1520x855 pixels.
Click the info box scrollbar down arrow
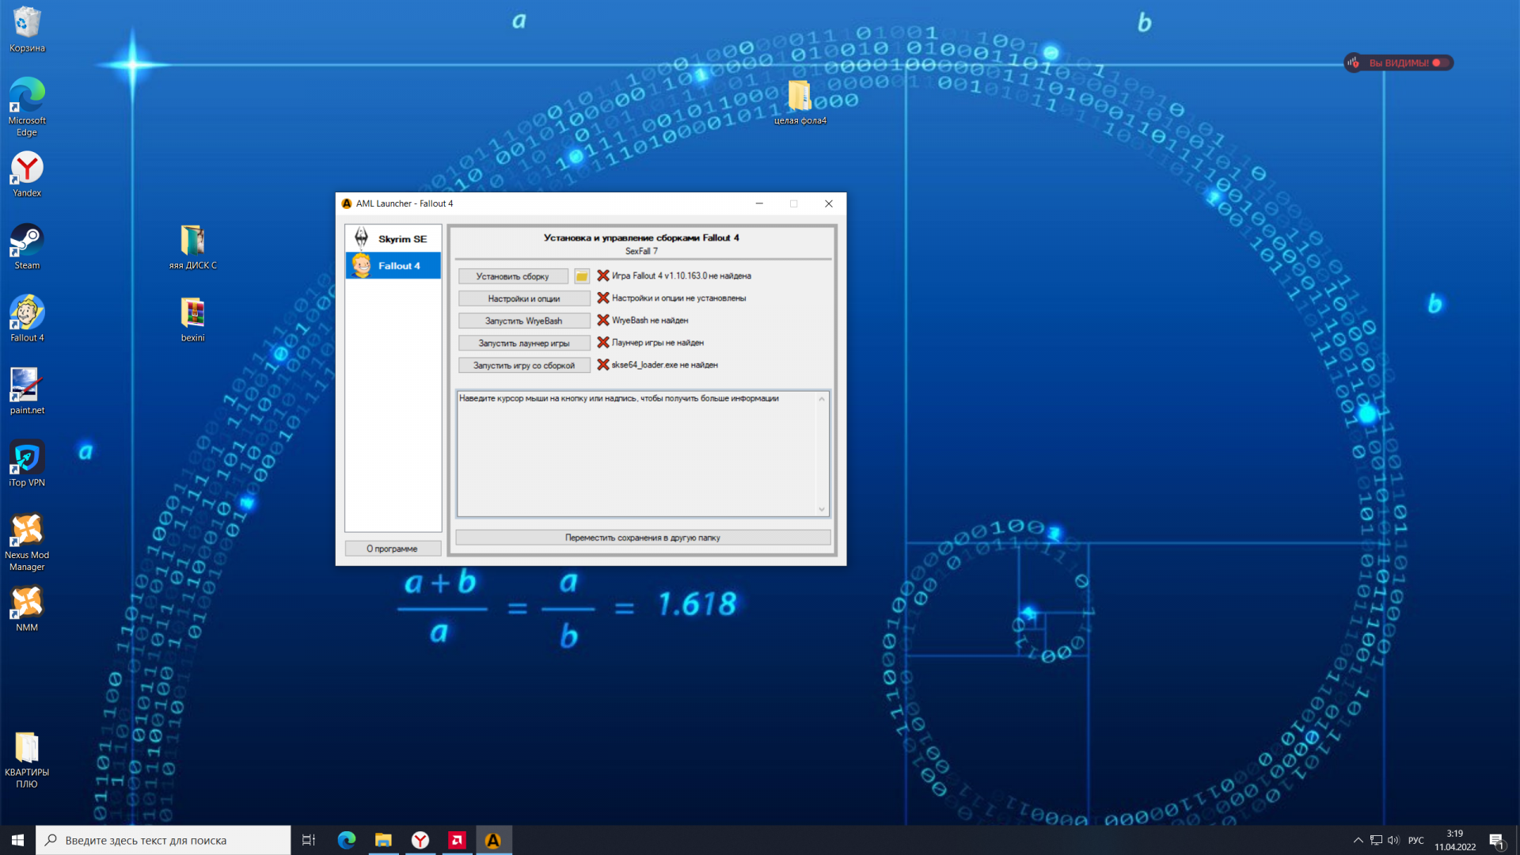[822, 509]
